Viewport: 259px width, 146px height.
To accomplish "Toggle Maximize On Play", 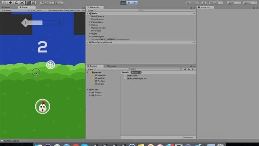I will click(56, 10).
